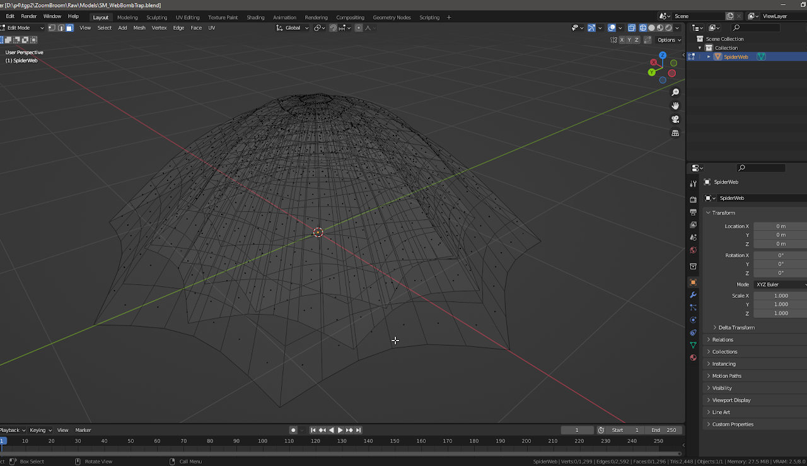Screen dimensions: 807x466
Task: Click the outliner search field
Action: pos(756,28)
